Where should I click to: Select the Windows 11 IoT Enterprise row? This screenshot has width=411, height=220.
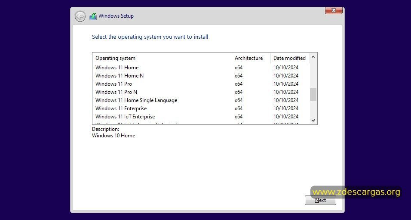(x=201, y=116)
